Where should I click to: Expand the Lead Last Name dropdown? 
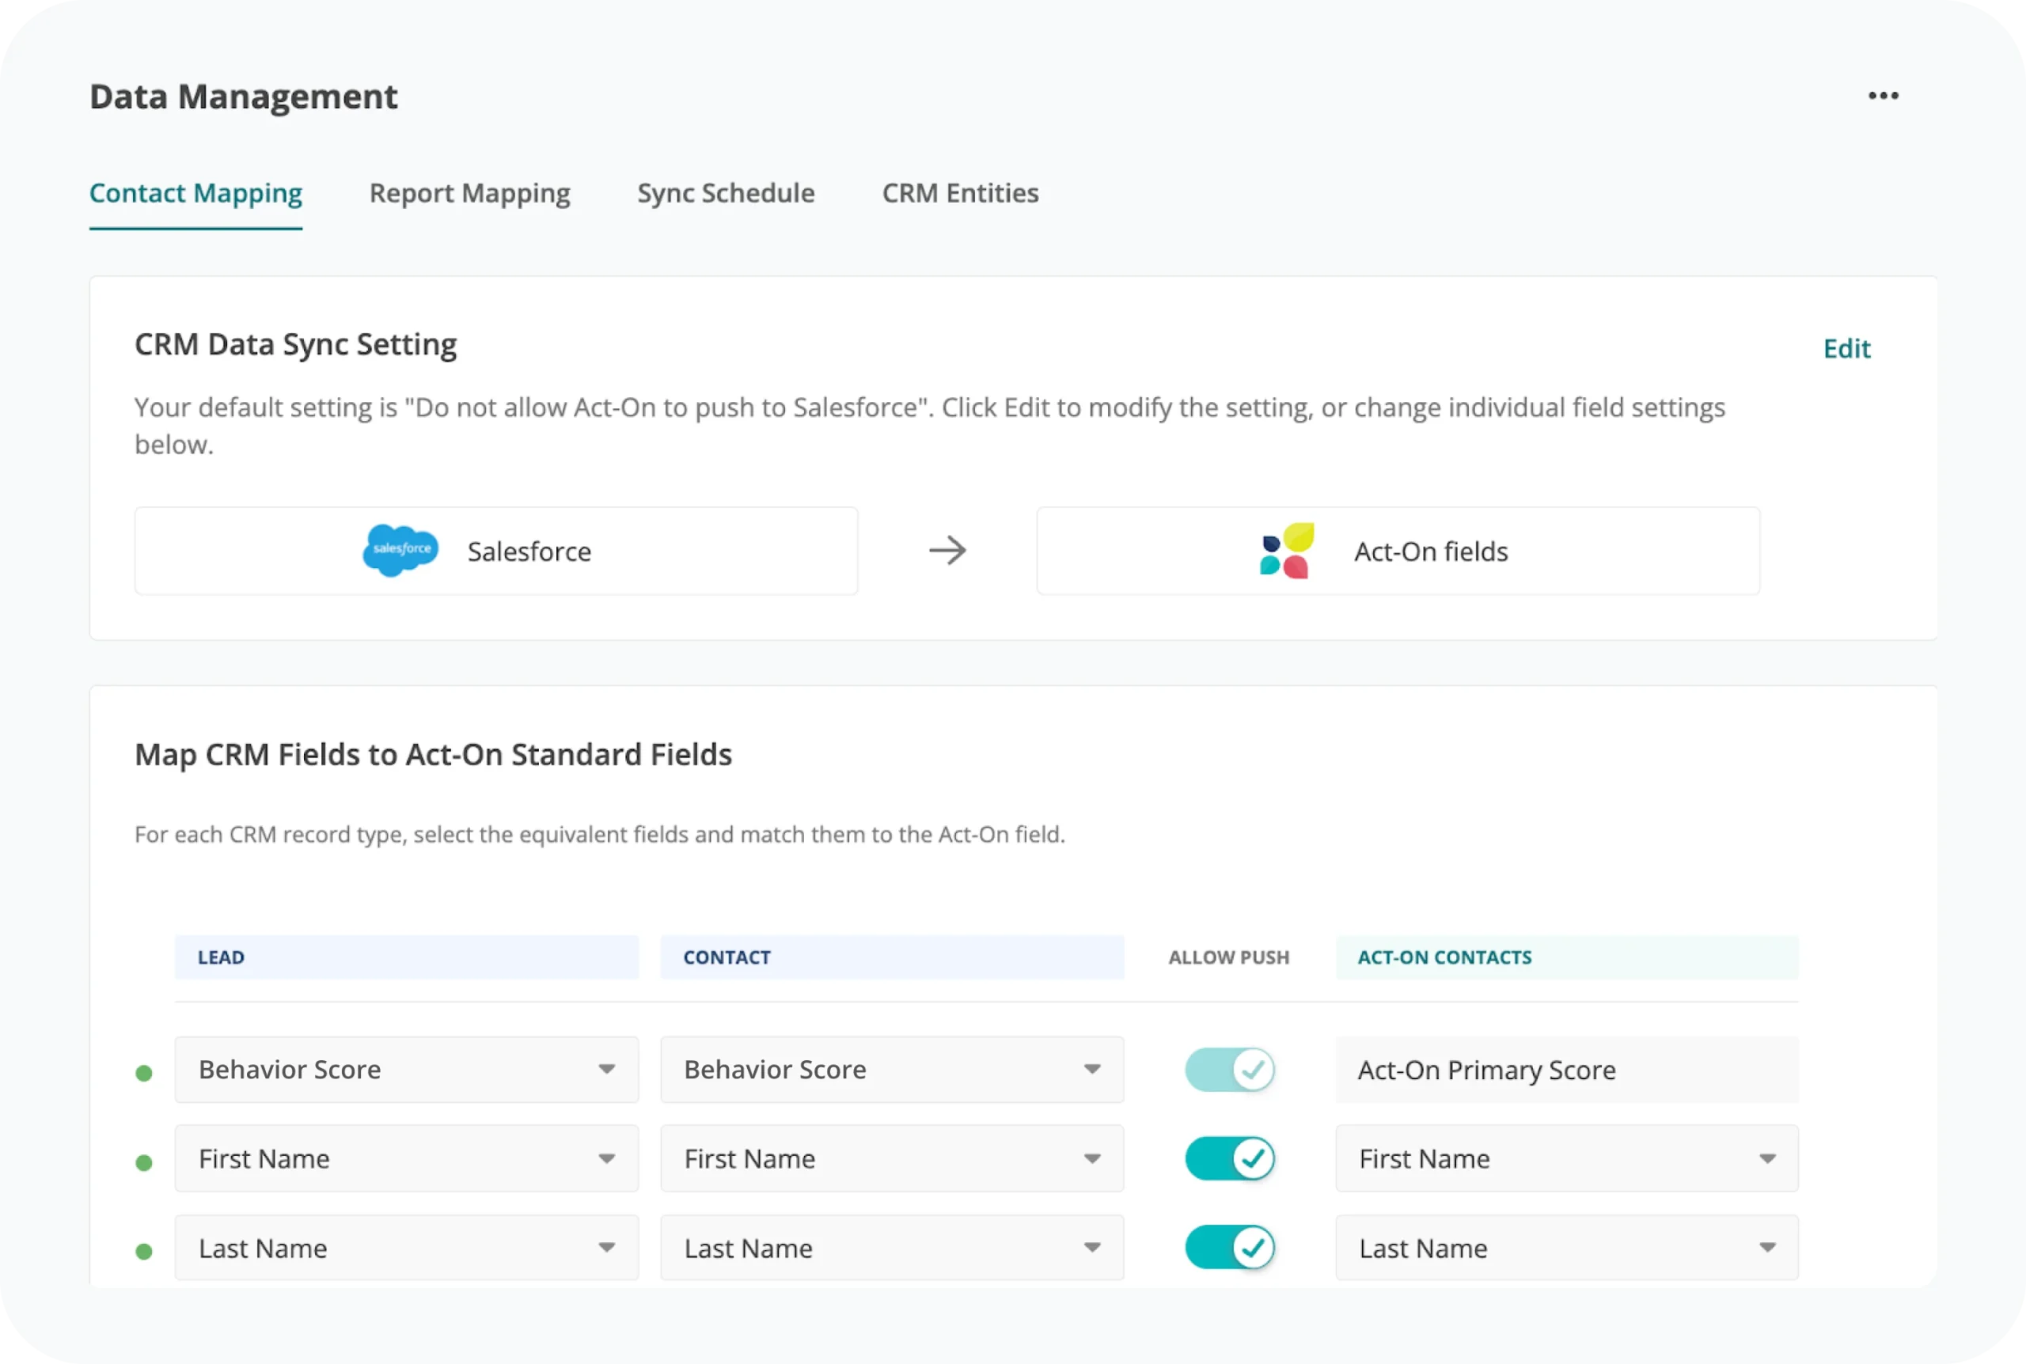click(x=406, y=1248)
